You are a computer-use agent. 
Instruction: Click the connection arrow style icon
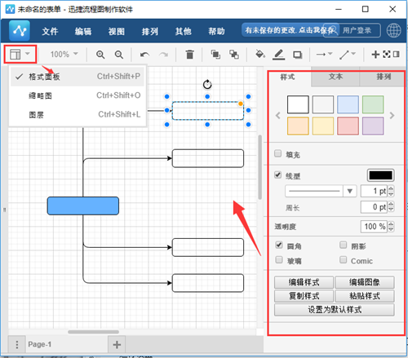[321, 55]
